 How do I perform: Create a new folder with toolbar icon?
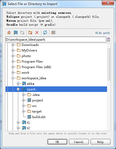click(30, 33)
